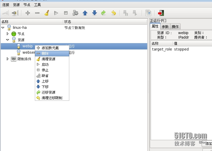Click the bulb icon of webip row
The image size is (212, 151).
[x=19, y=46]
